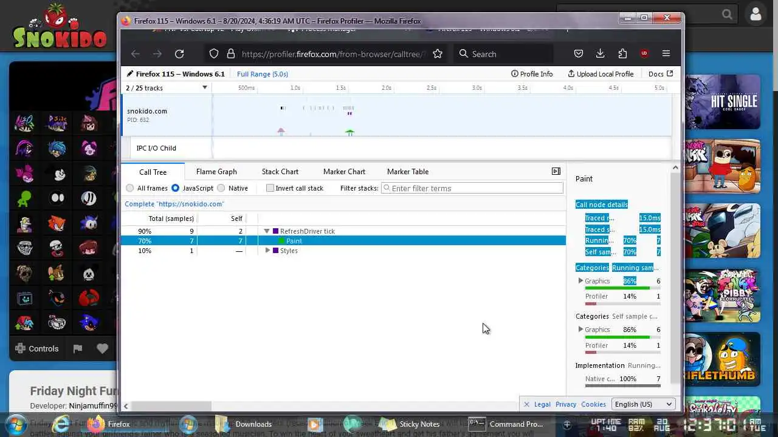Bookmark this page with the star icon
778x437 pixels.
438,54
